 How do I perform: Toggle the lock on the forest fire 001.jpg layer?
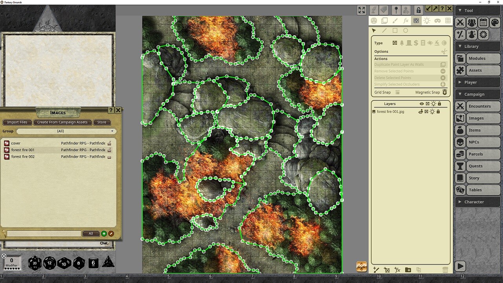[438, 112]
